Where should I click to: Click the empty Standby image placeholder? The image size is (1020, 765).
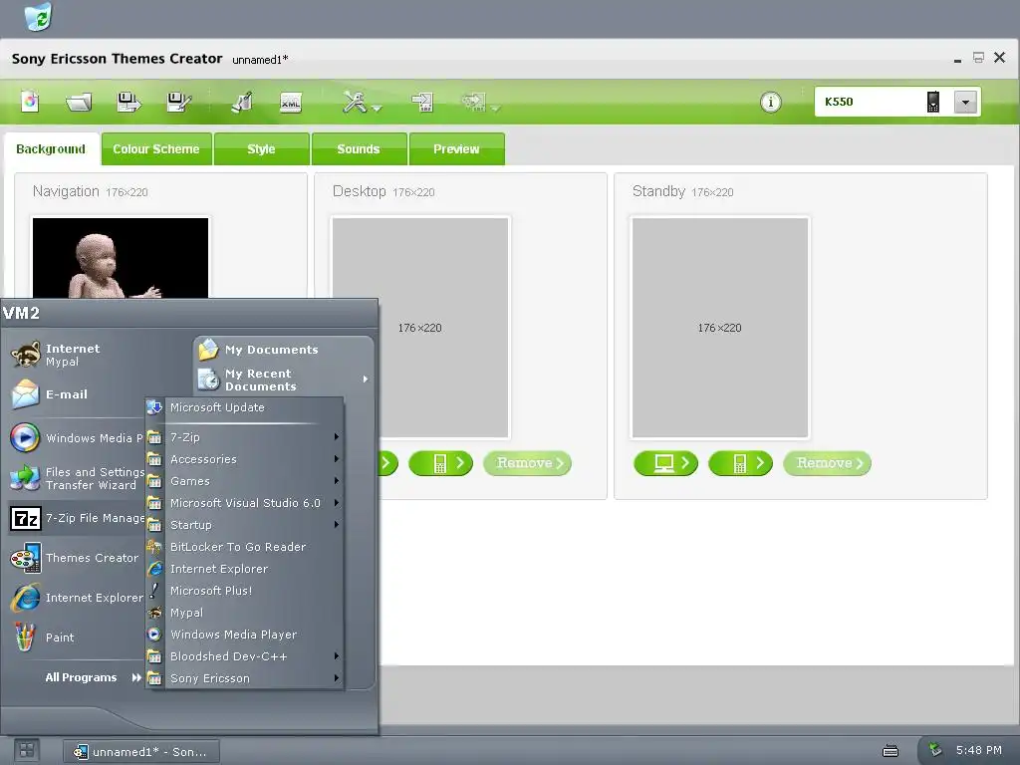point(720,327)
